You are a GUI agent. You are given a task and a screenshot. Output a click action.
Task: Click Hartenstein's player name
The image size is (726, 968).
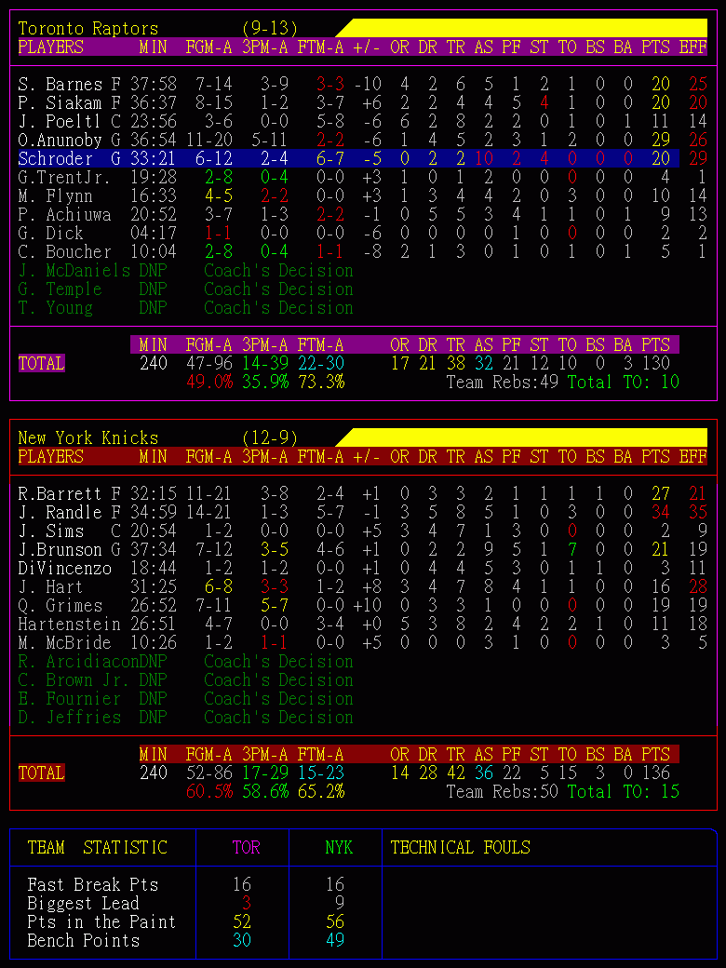click(x=69, y=625)
